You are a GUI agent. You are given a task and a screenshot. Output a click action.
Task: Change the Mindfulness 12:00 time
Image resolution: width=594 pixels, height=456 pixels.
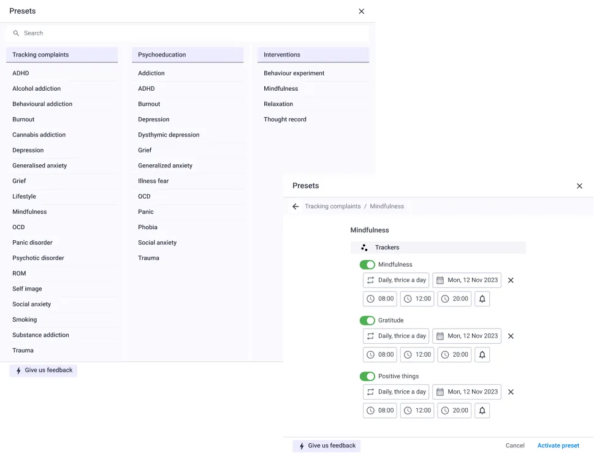(417, 299)
